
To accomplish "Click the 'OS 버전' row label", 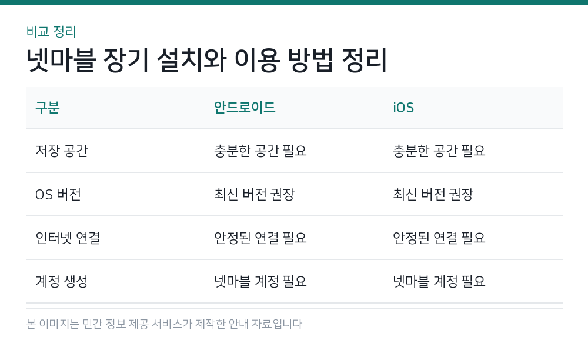I will pos(58,194).
